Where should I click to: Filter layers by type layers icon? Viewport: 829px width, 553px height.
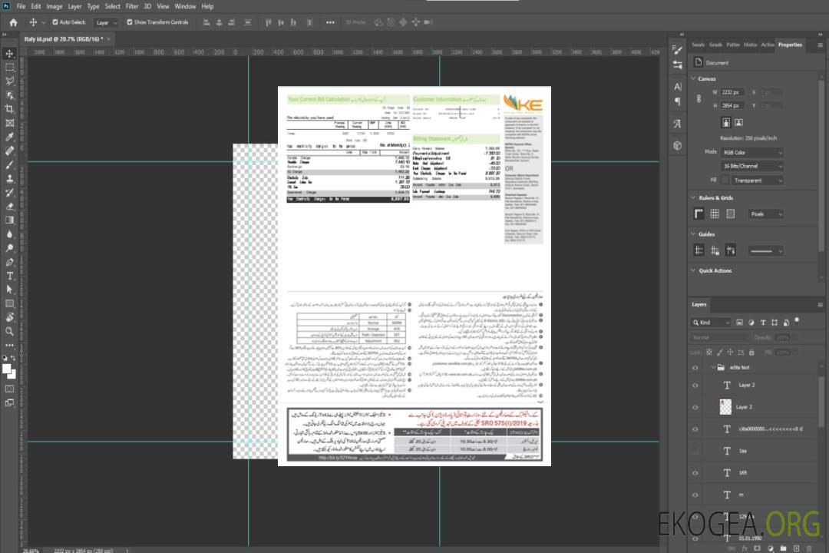coord(762,323)
